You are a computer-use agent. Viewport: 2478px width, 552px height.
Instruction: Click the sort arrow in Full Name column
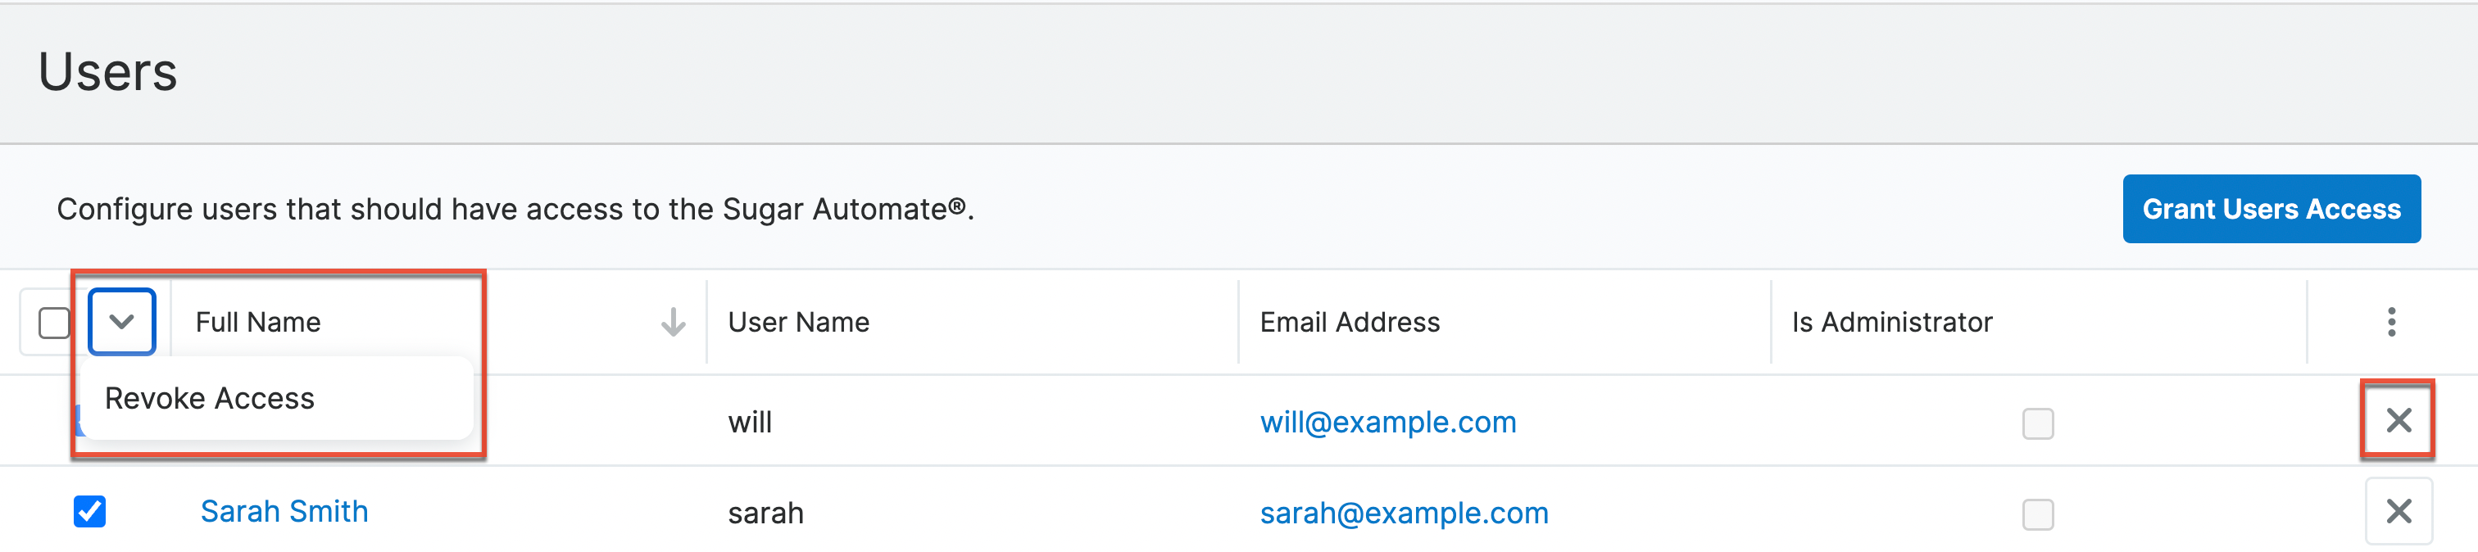pyautogui.click(x=674, y=322)
